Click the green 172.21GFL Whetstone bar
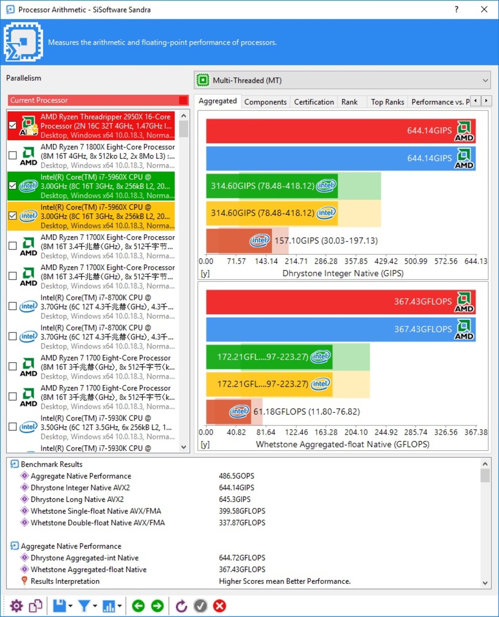 pos(269,356)
